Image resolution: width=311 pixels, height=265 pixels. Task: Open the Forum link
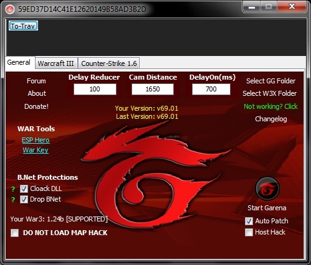(36, 81)
